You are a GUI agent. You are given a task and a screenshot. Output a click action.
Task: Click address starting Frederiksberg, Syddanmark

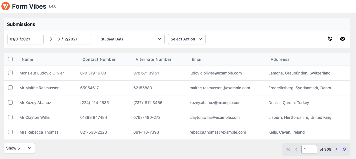tap(301, 88)
